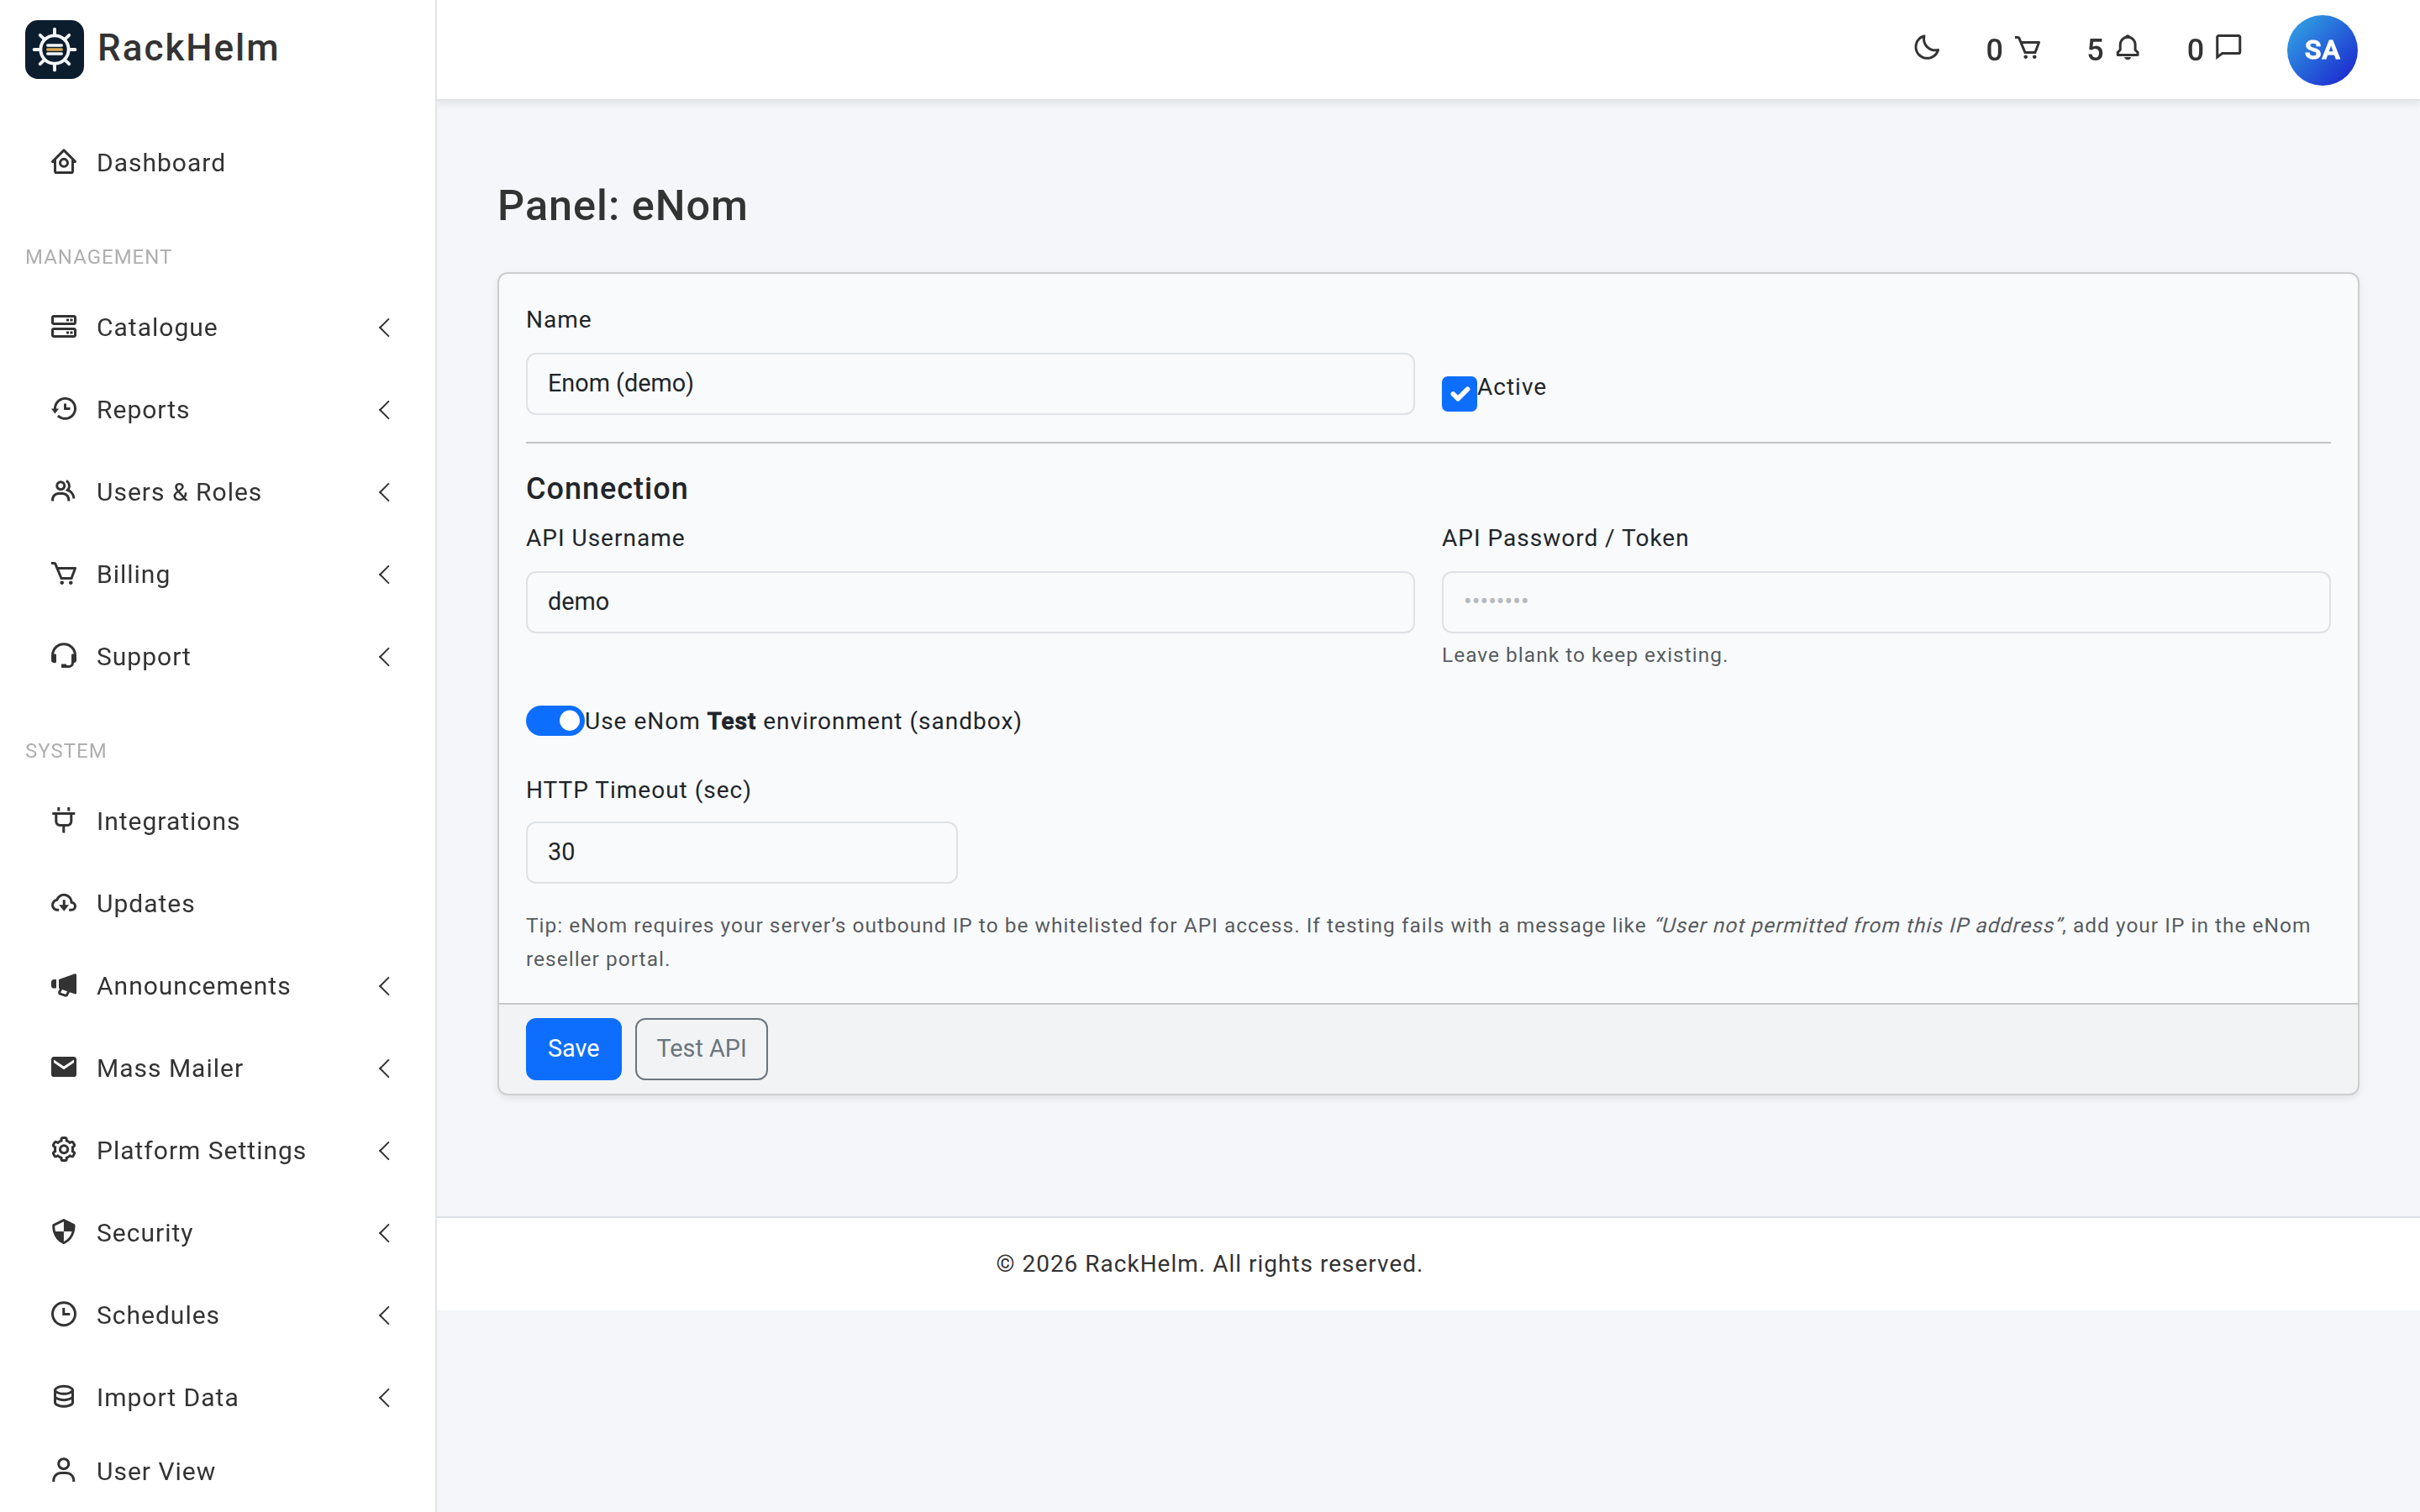
Task: Click the Integrations plug icon
Action: tap(64, 820)
